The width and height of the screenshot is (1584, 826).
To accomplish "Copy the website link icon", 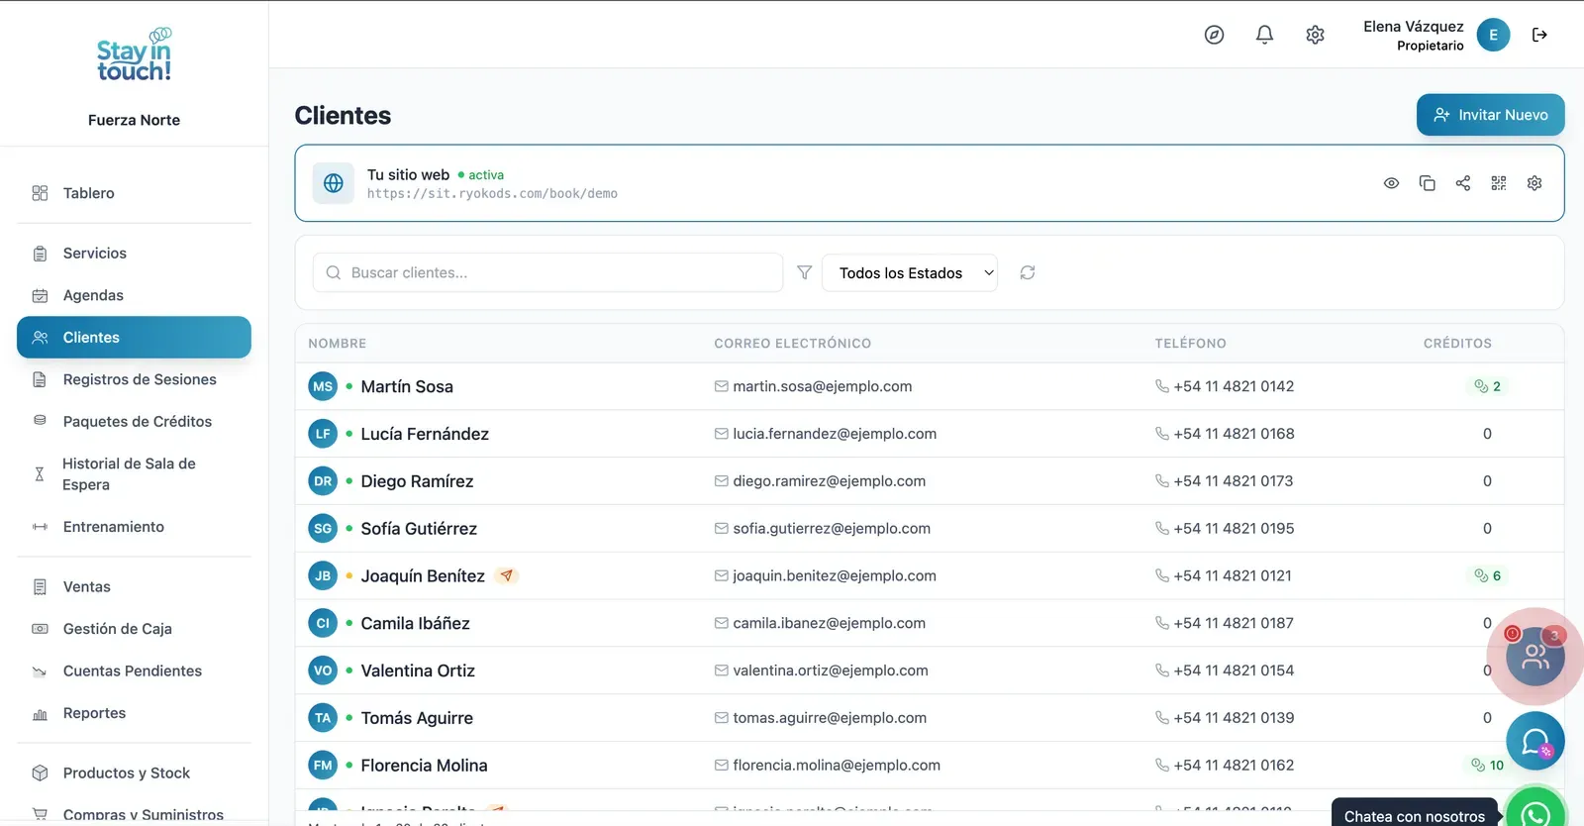I will (x=1427, y=183).
